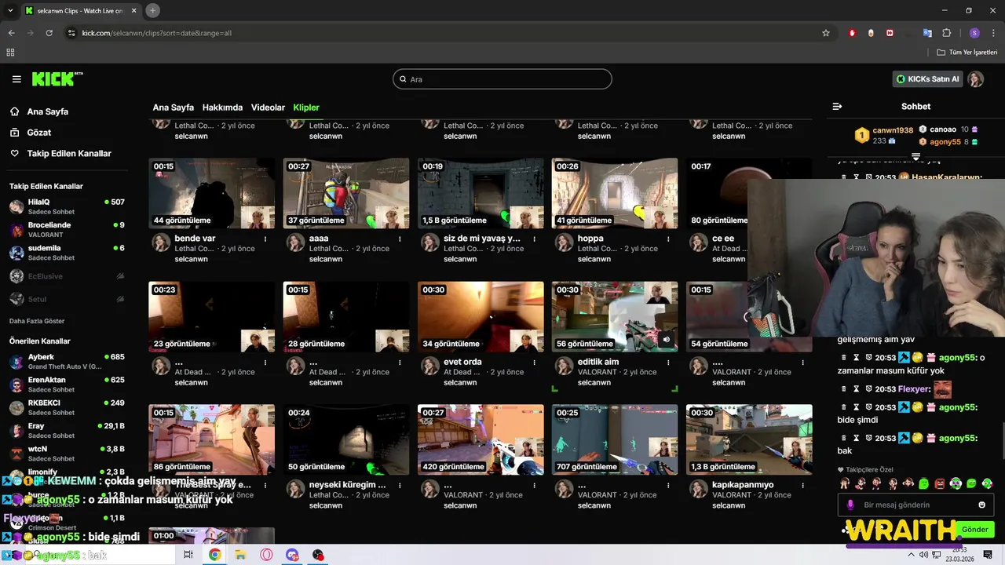
Task: Open recommended channel Ayberk
Action: tap(67, 361)
